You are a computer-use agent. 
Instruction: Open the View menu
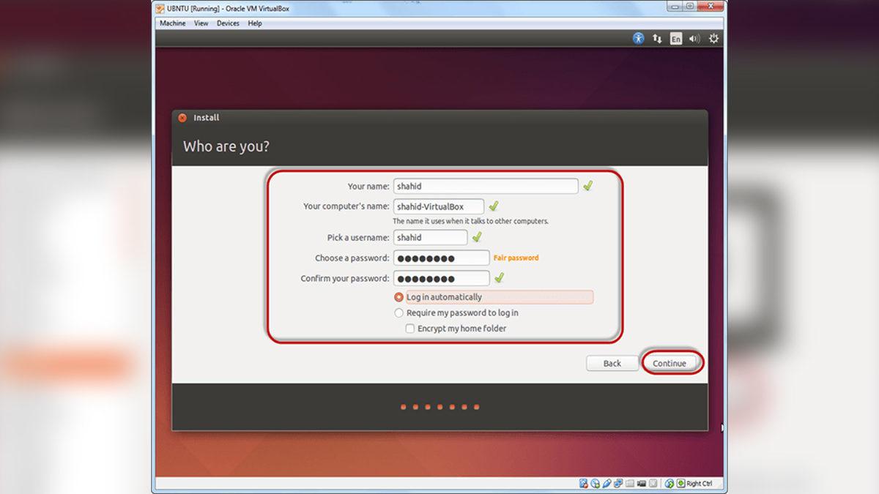point(201,23)
